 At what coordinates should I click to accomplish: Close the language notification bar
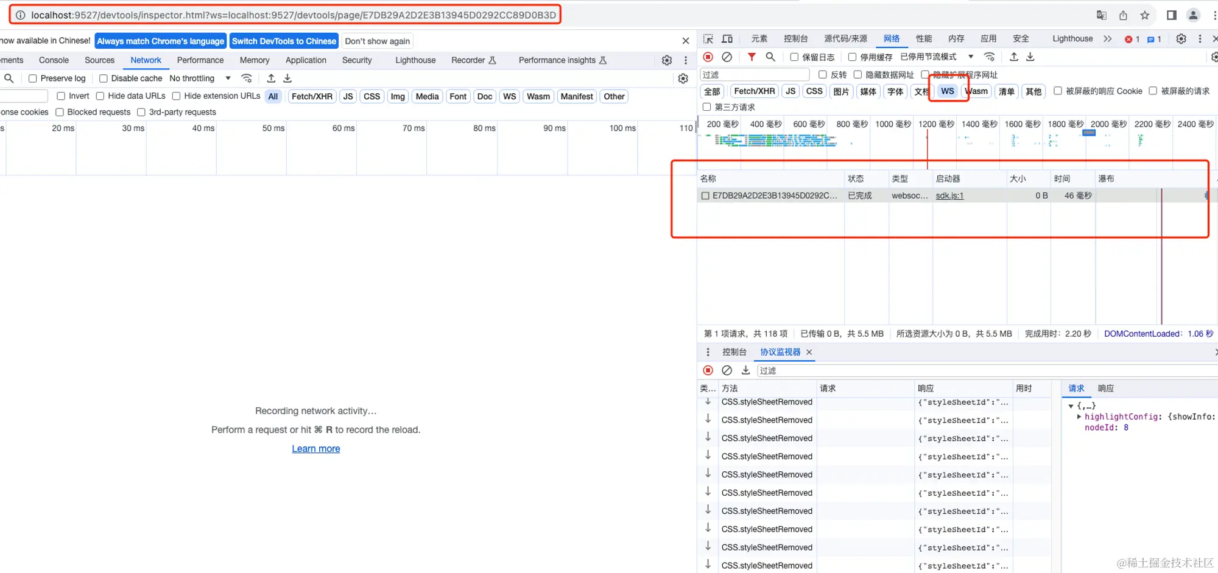(x=686, y=41)
